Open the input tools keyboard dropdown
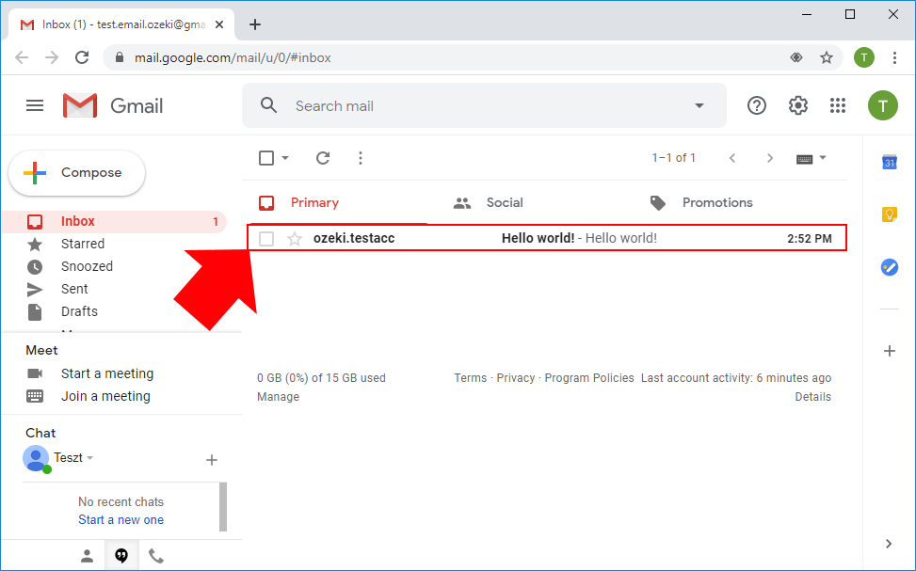The width and height of the screenshot is (916, 571). tap(812, 158)
